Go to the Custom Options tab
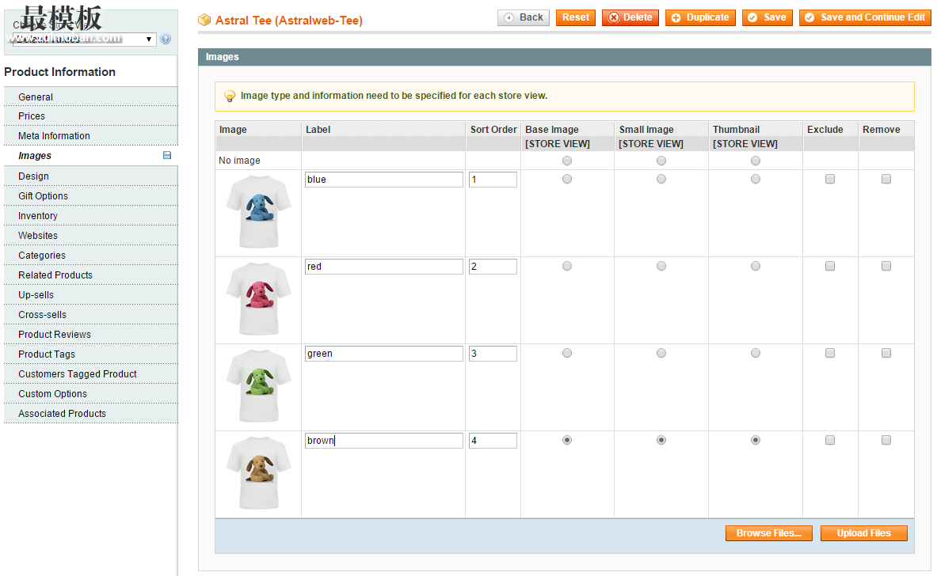 (52, 394)
